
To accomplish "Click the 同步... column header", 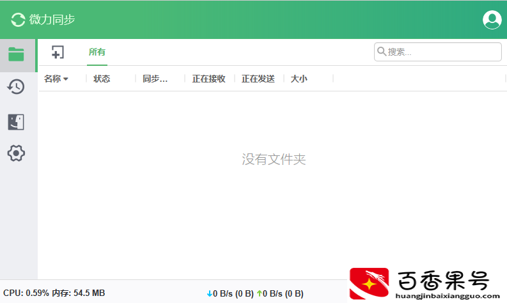I will (155, 79).
